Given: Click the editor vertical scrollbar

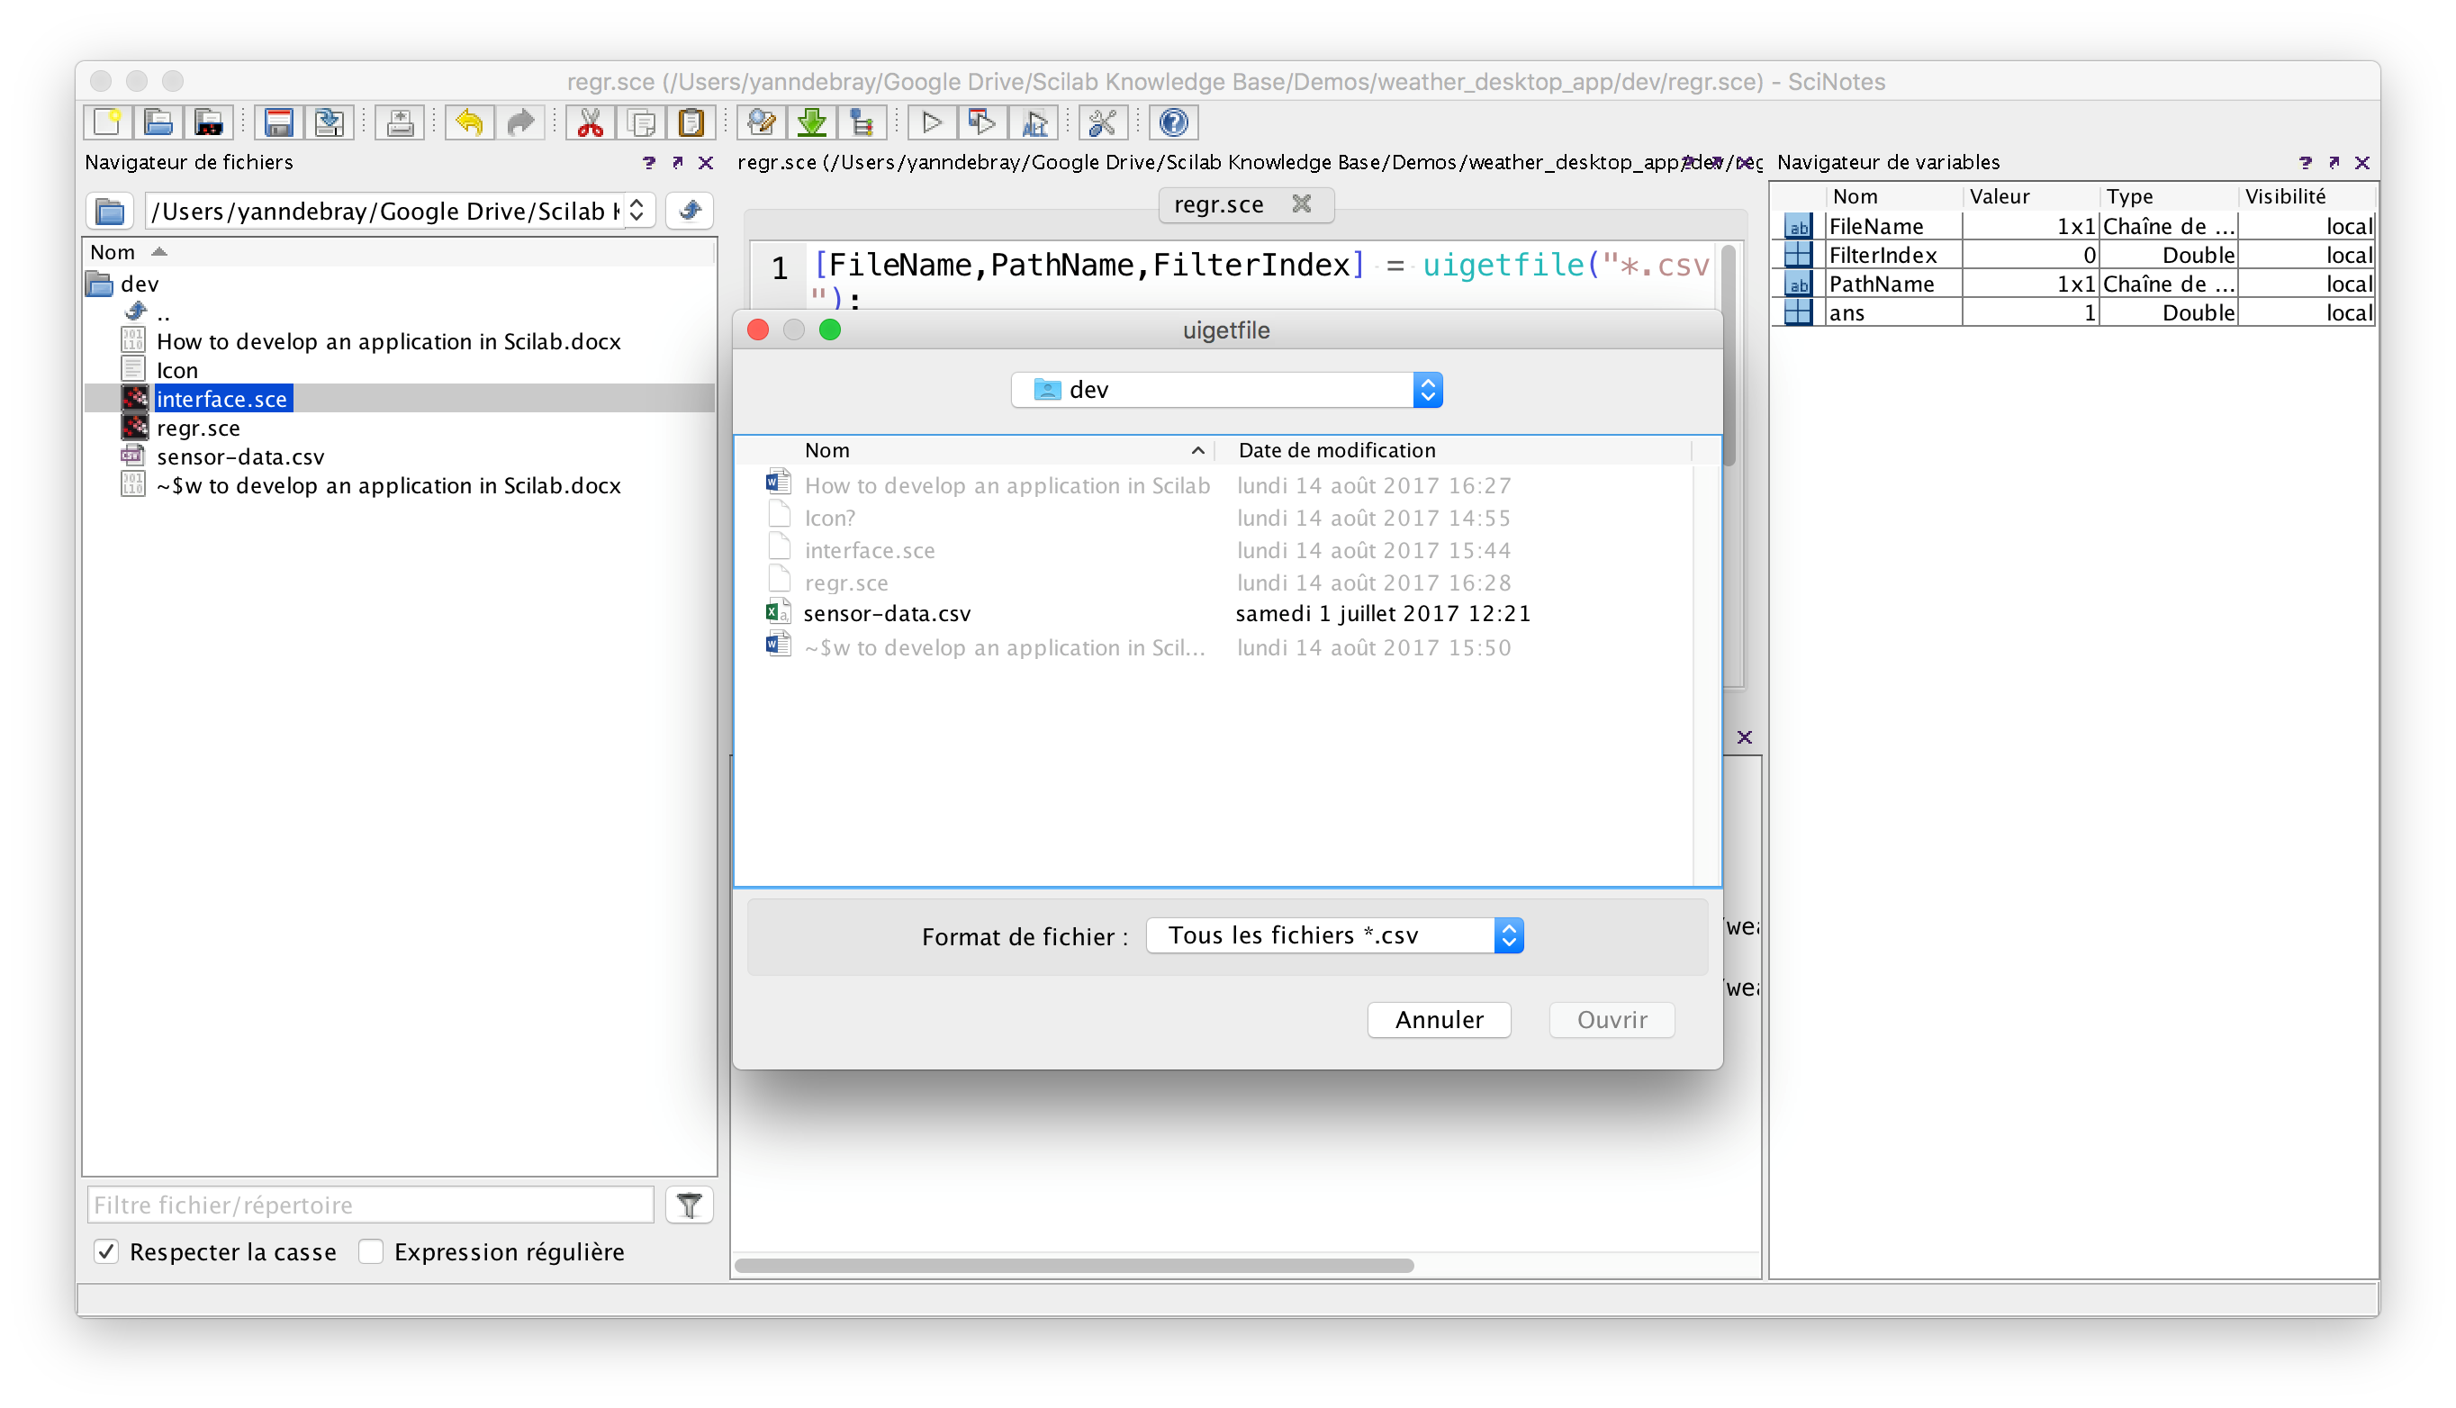Looking at the screenshot, I should tap(1728, 357).
